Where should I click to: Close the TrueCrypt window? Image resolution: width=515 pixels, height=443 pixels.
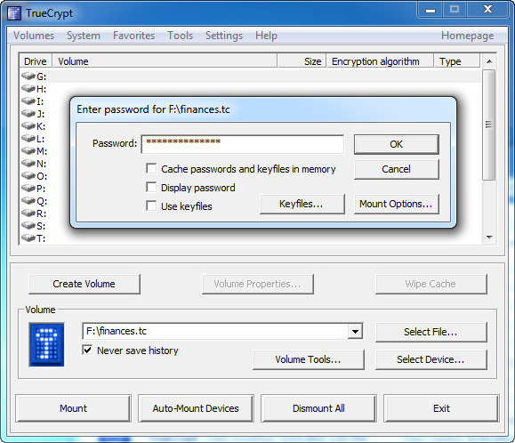(487, 9)
